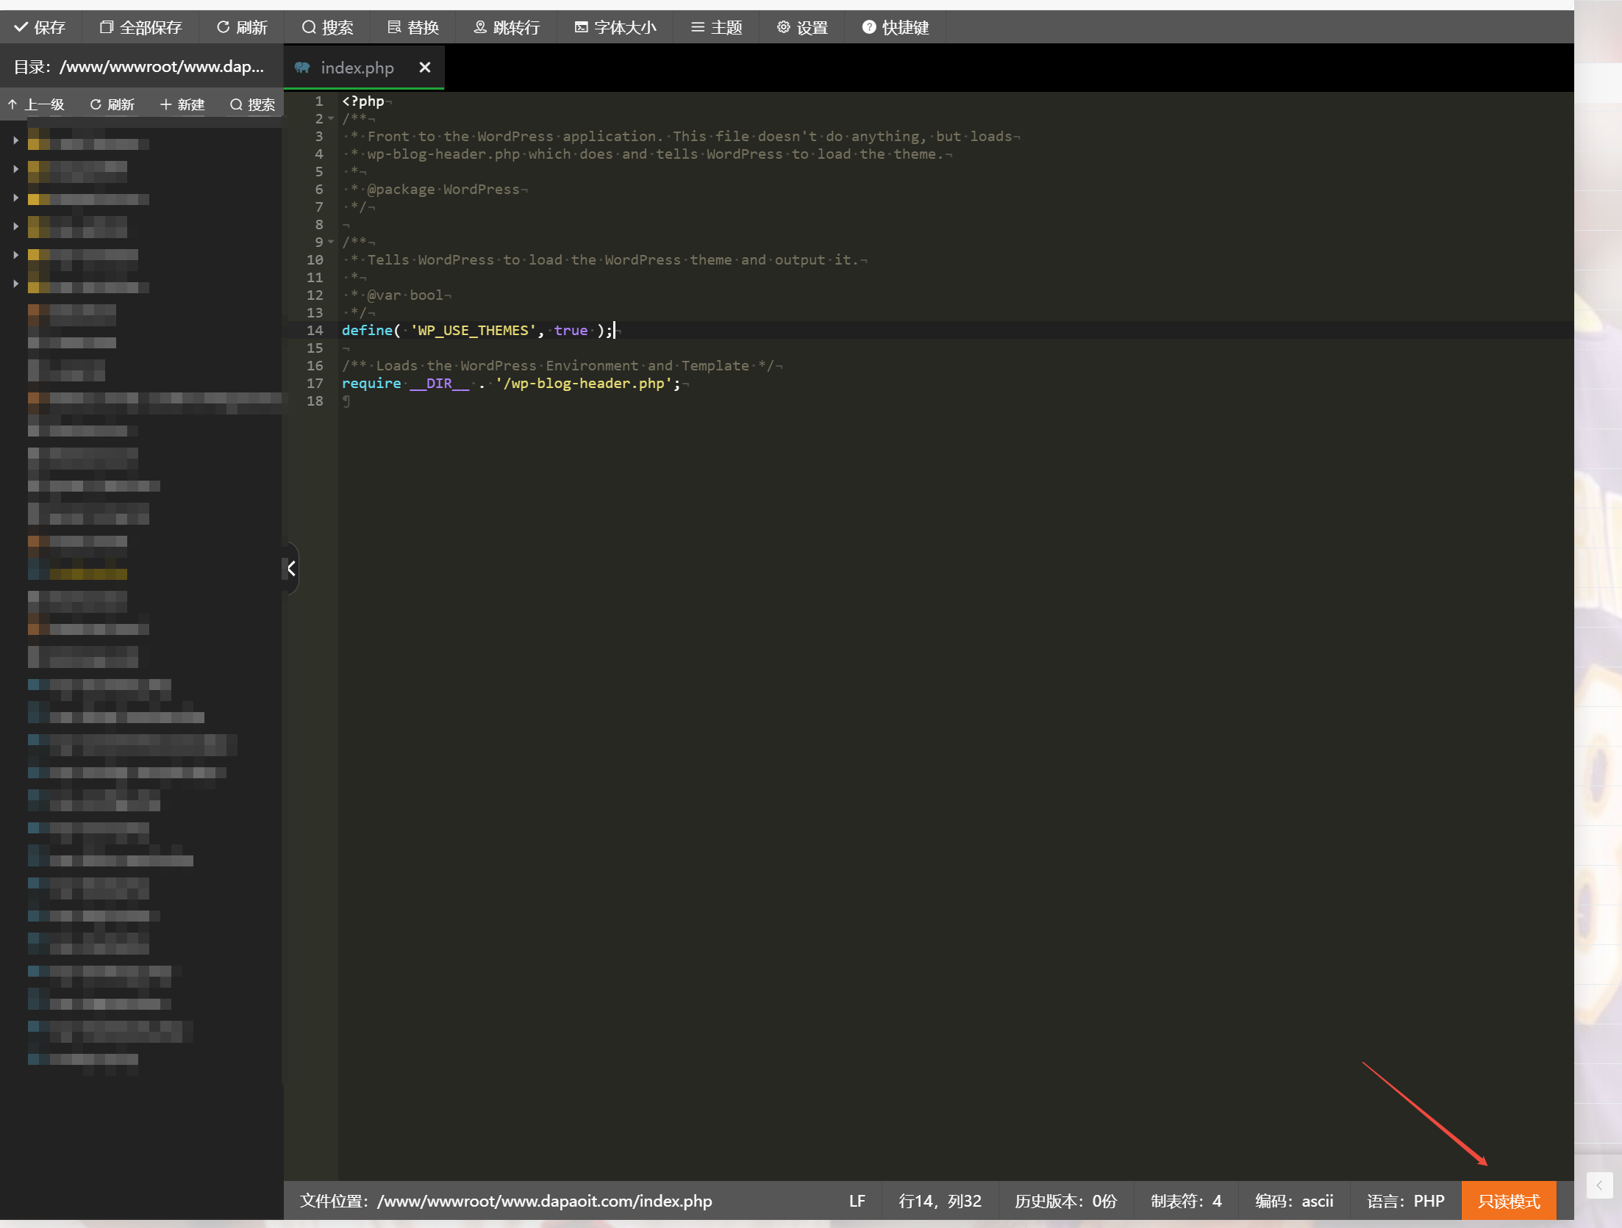
Task: Toggle Read-only mode (只读模式) button
Action: 1508,1201
